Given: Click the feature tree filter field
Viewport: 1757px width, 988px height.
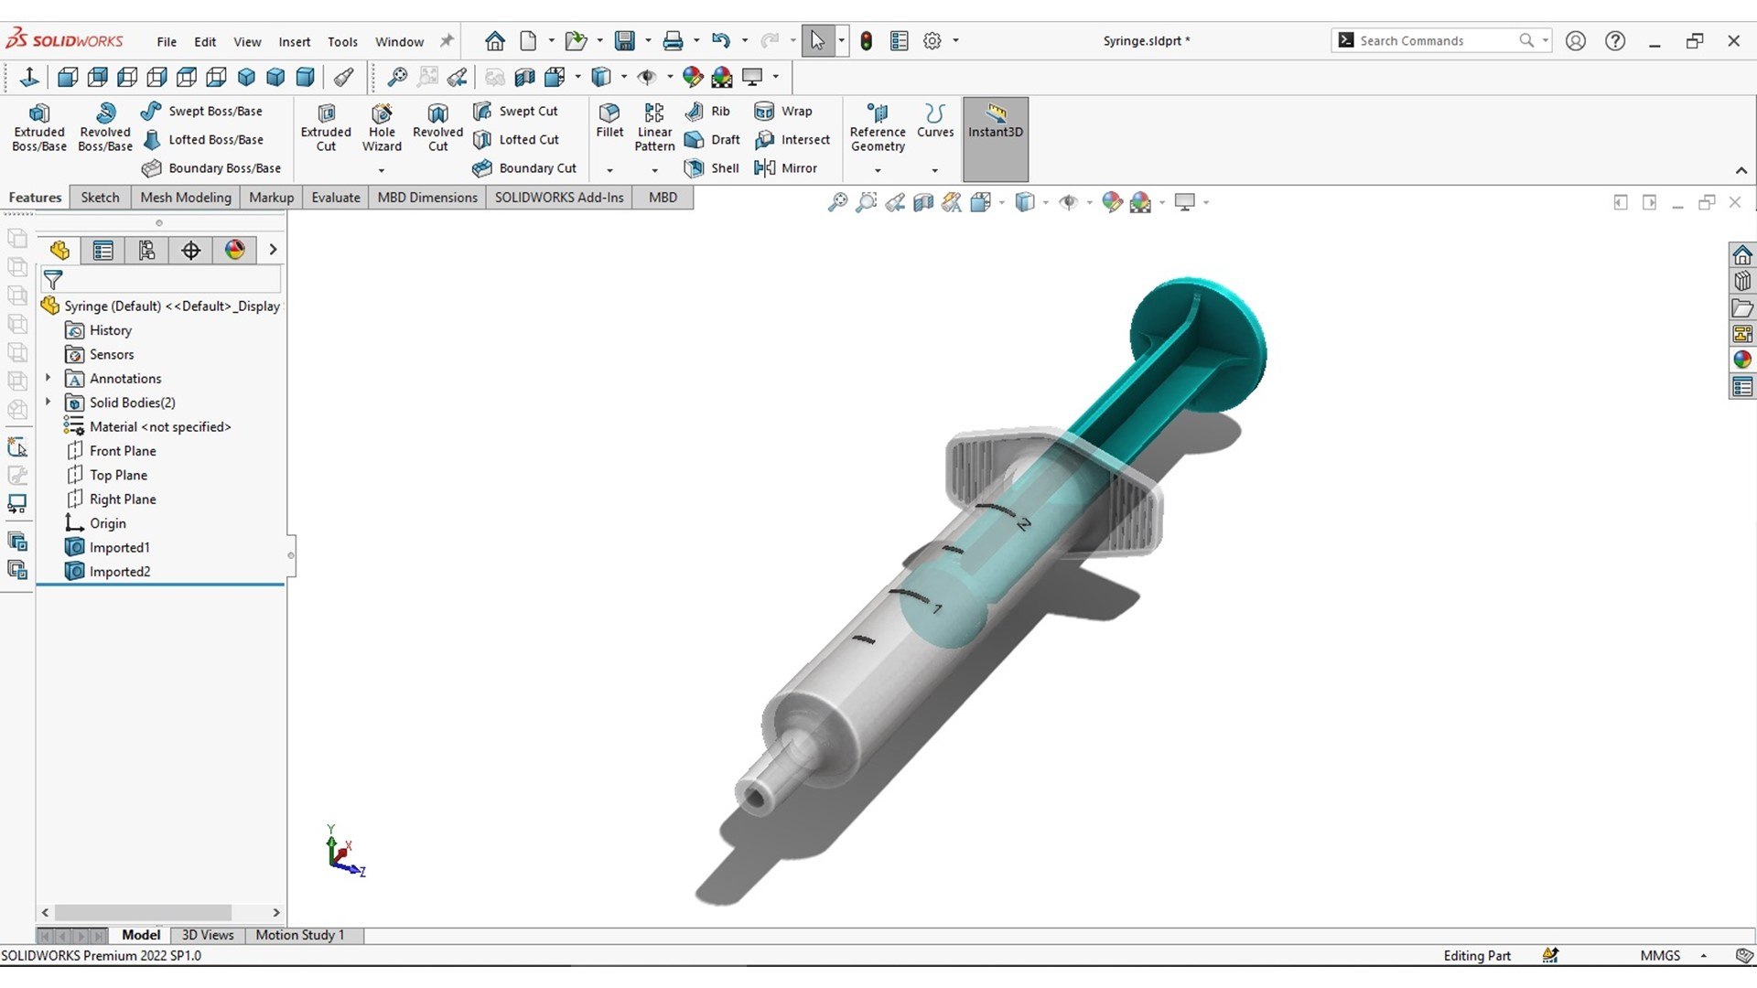Looking at the screenshot, I should [x=161, y=280].
